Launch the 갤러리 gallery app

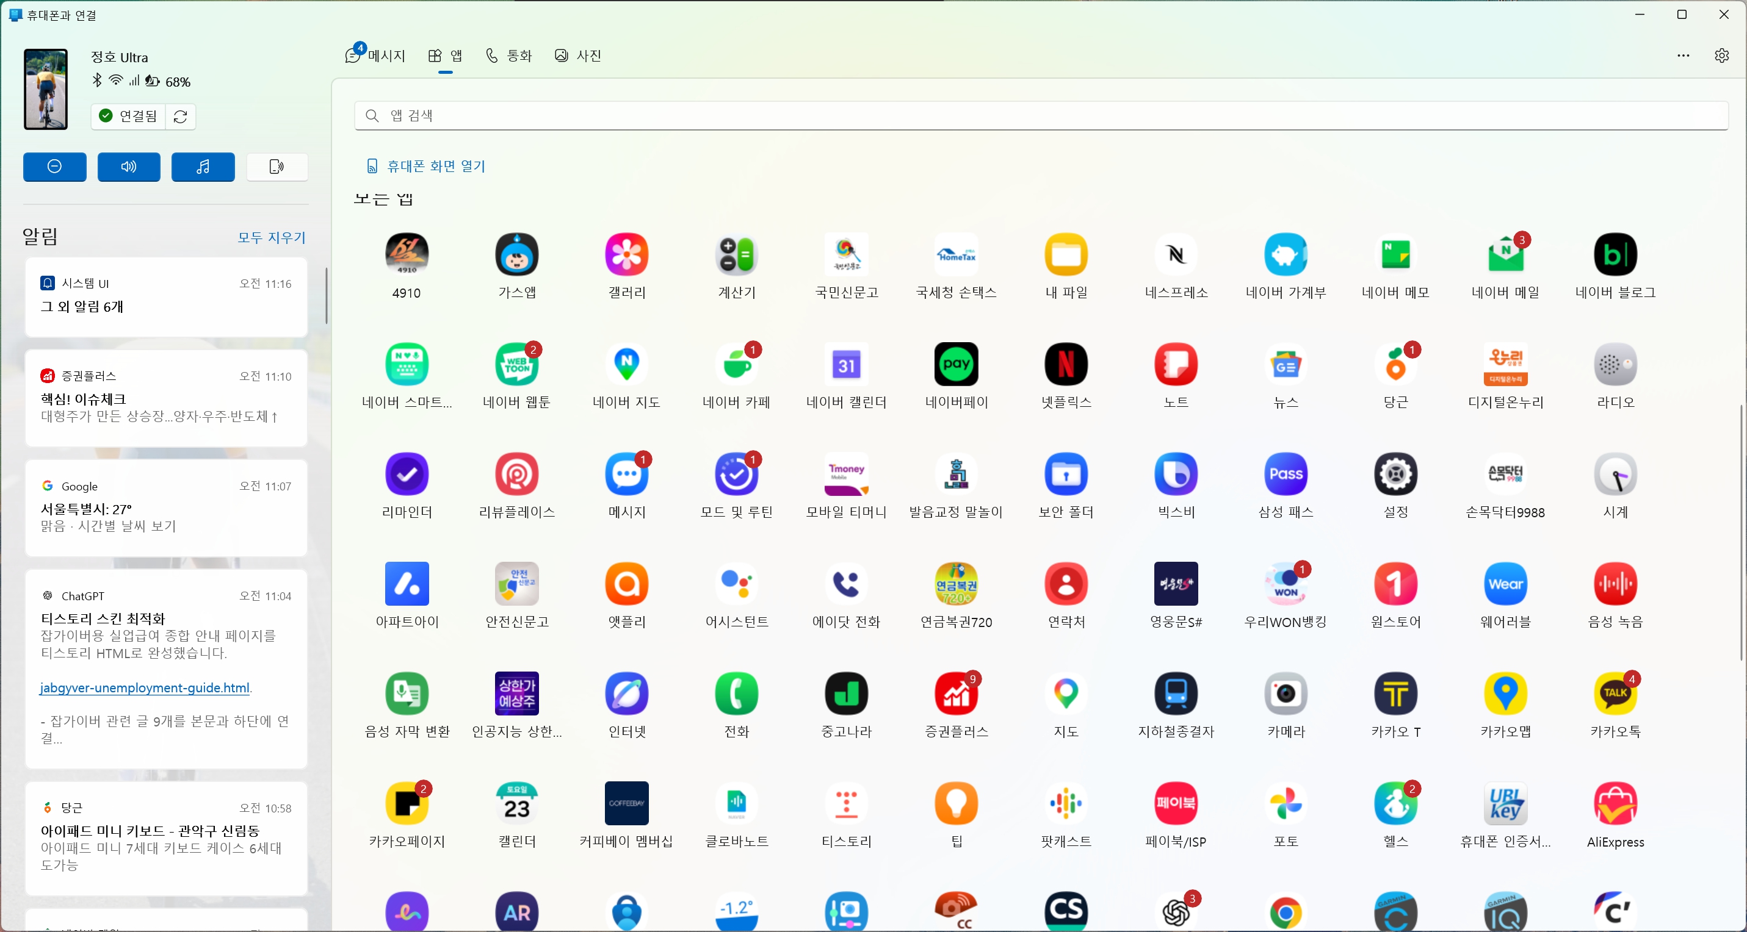pos(627,255)
